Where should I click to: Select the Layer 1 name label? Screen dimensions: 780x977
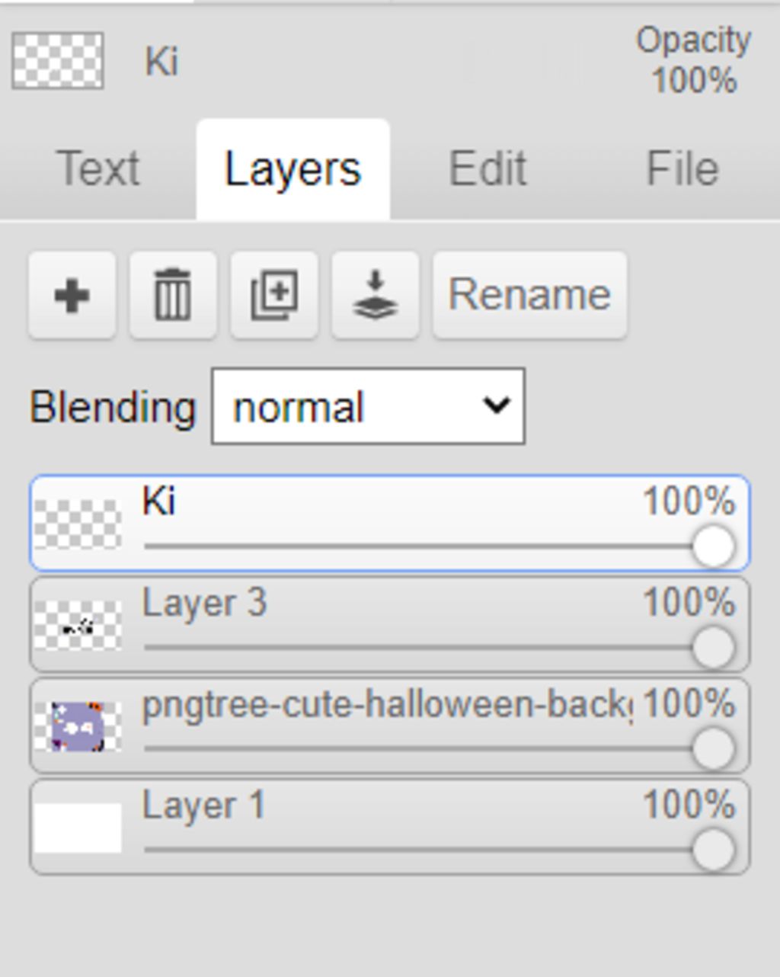203,806
